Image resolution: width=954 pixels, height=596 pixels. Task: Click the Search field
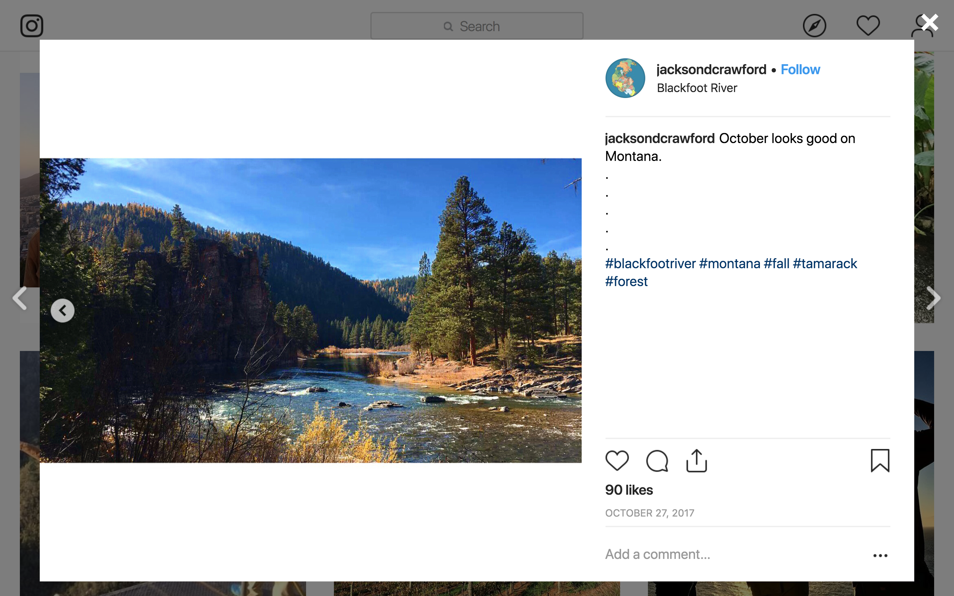point(477,26)
